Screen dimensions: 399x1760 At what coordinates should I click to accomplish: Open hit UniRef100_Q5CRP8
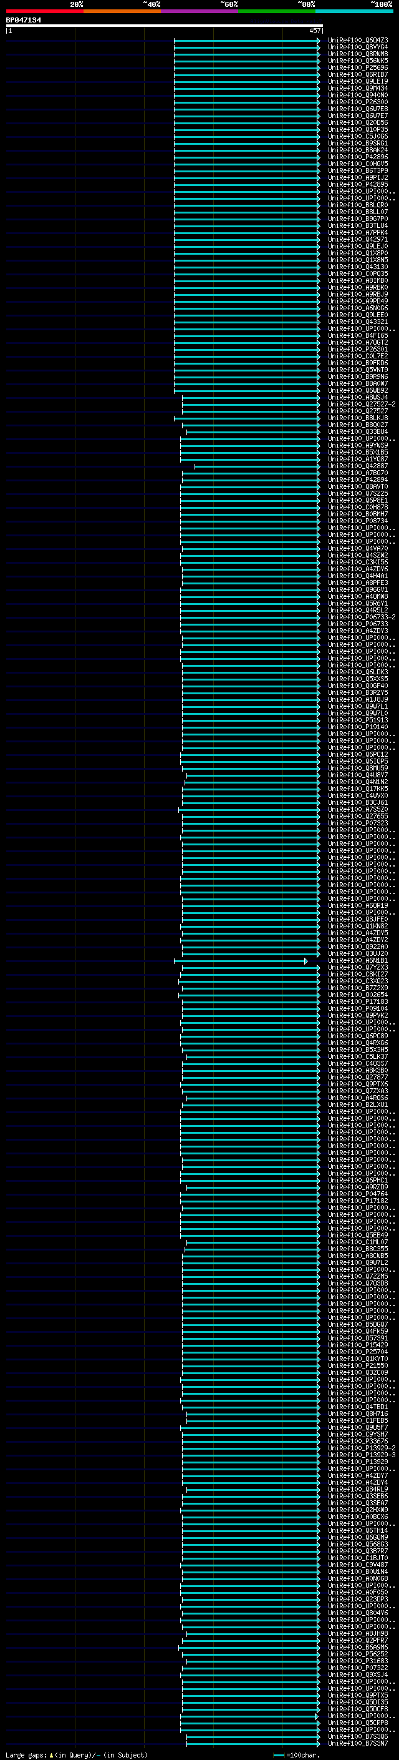click(x=358, y=1723)
